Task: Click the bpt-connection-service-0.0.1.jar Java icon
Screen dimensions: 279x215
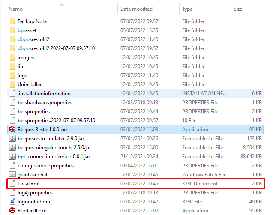Action: point(12,156)
